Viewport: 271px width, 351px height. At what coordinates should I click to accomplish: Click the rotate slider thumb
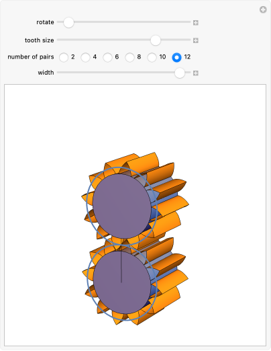pos(68,22)
